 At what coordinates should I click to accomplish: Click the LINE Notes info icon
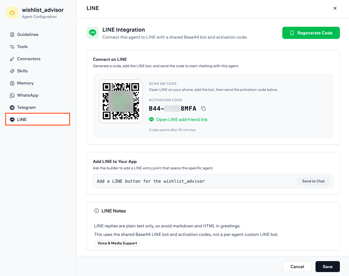pyautogui.click(x=96, y=211)
